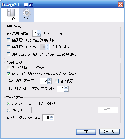Screen dimensions: 125x139
Task: Lower 更新されたスレッドを開く interval seconds down arrow
Action: [x=66, y=90]
